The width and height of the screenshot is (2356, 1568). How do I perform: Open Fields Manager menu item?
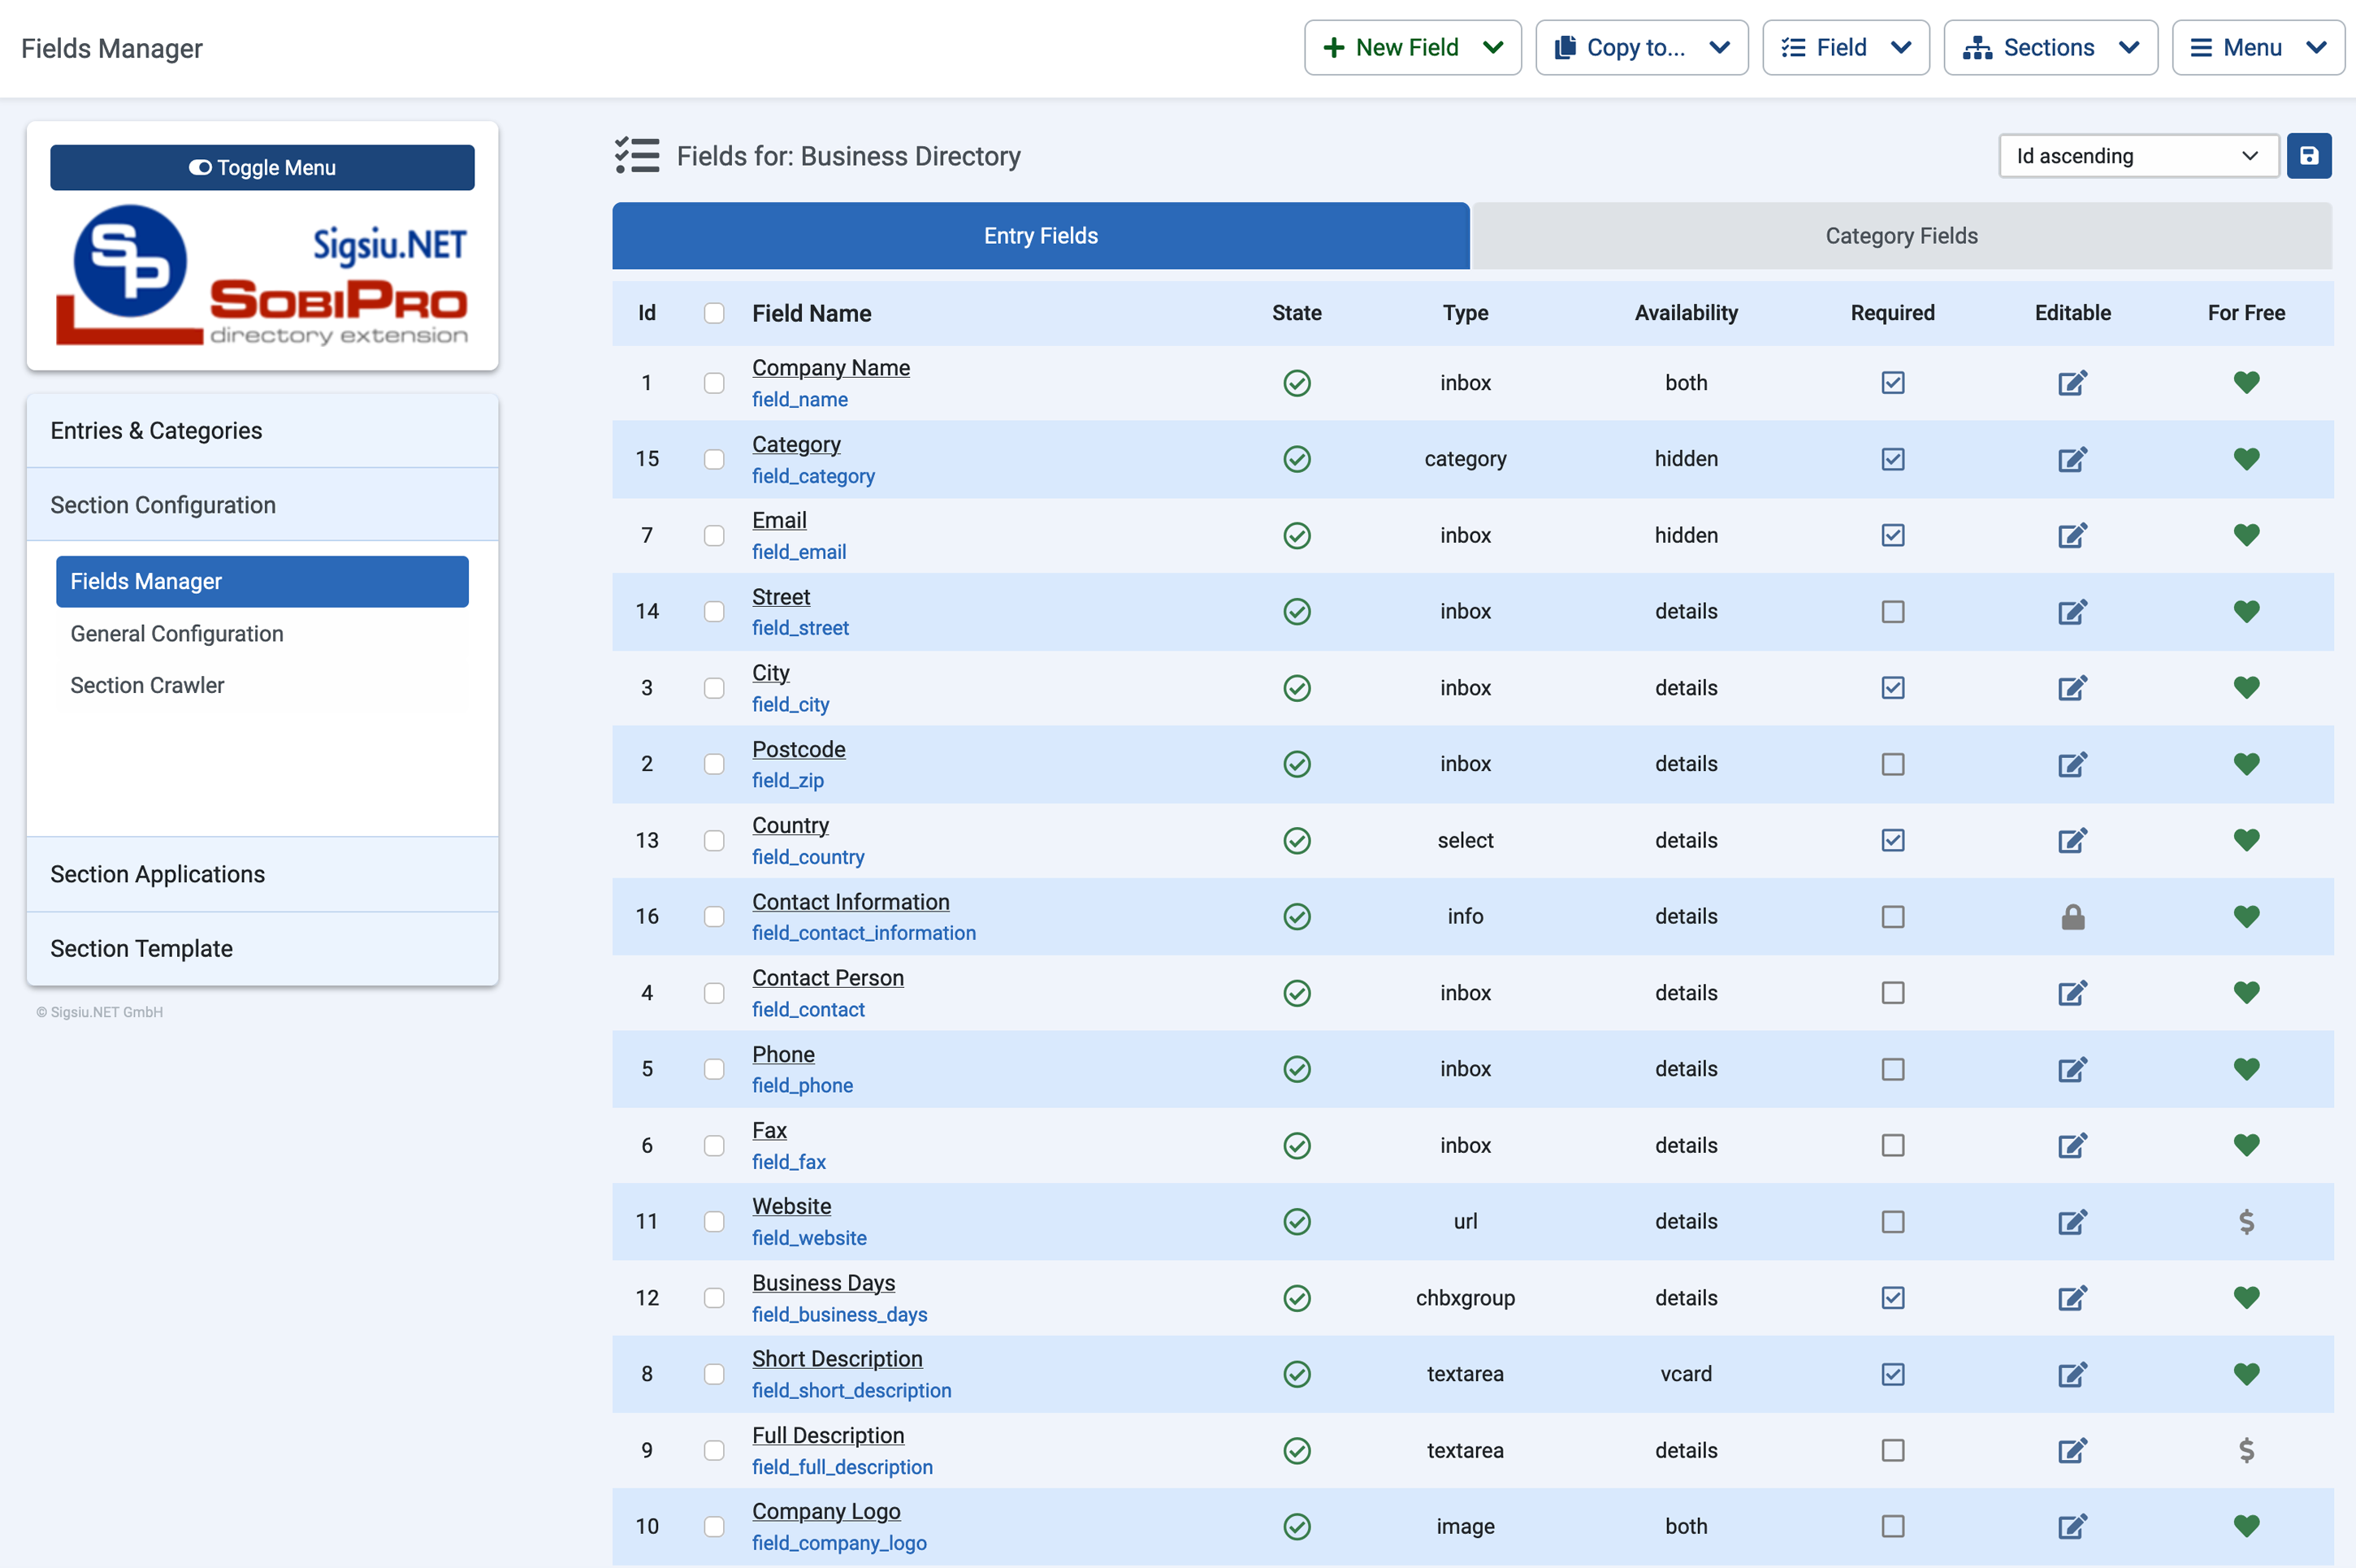click(262, 582)
